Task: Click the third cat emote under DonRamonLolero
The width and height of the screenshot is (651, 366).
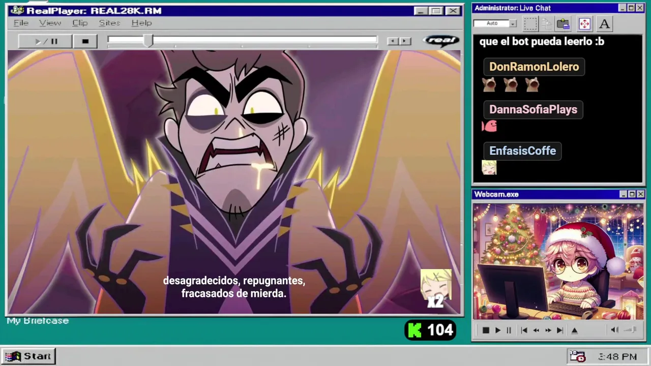Action: (x=532, y=84)
